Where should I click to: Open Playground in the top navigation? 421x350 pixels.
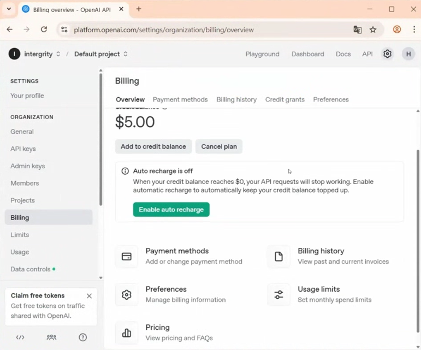click(x=262, y=54)
